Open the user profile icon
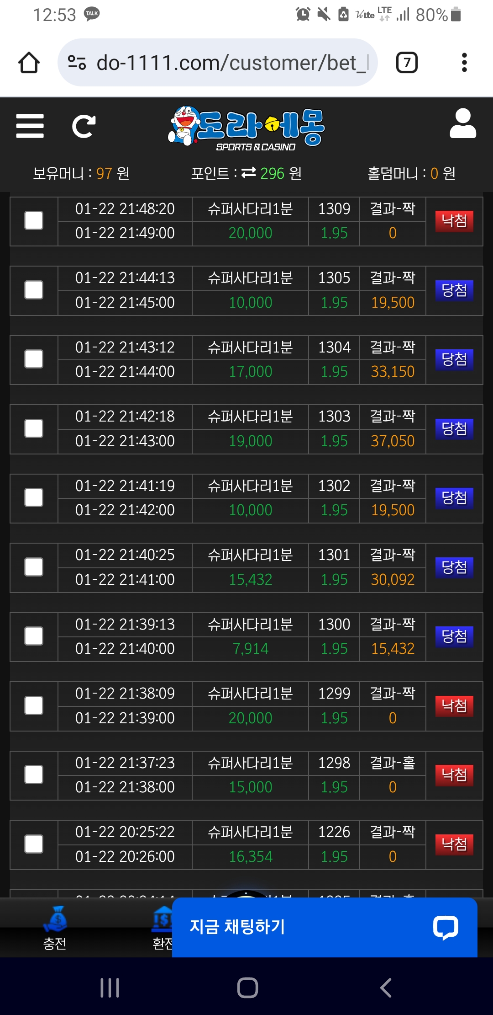The image size is (493, 1015). pos(463,123)
